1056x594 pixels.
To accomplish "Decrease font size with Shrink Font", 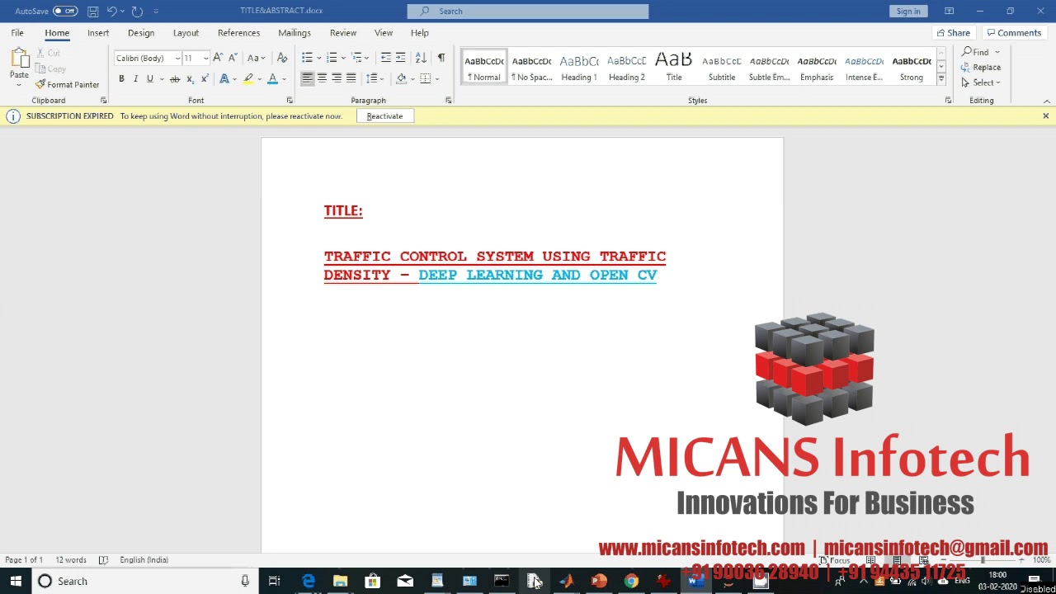I will pyautogui.click(x=233, y=58).
